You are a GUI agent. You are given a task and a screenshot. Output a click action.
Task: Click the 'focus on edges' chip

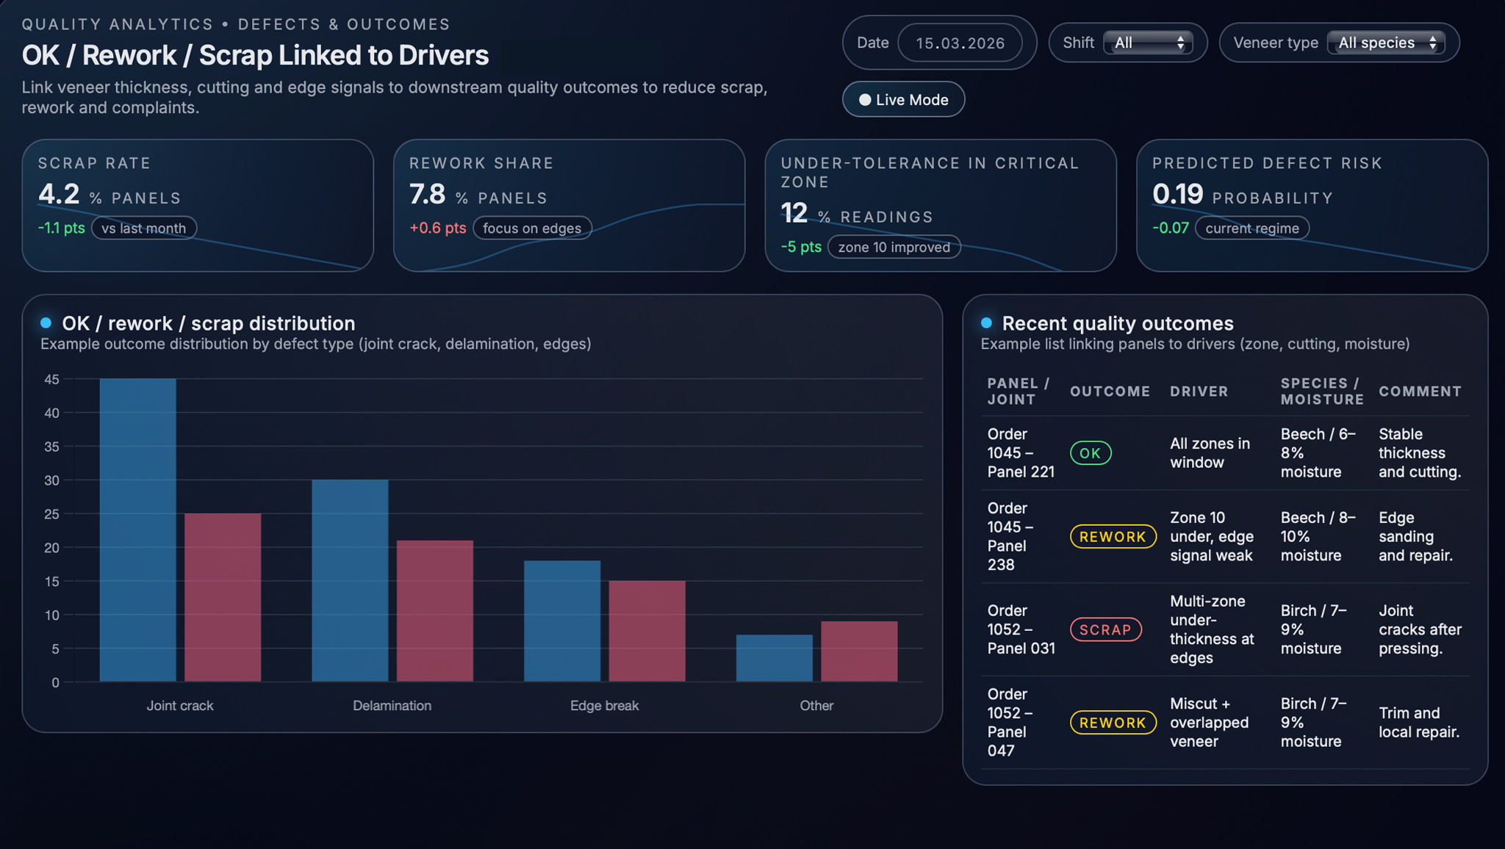pyautogui.click(x=532, y=228)
